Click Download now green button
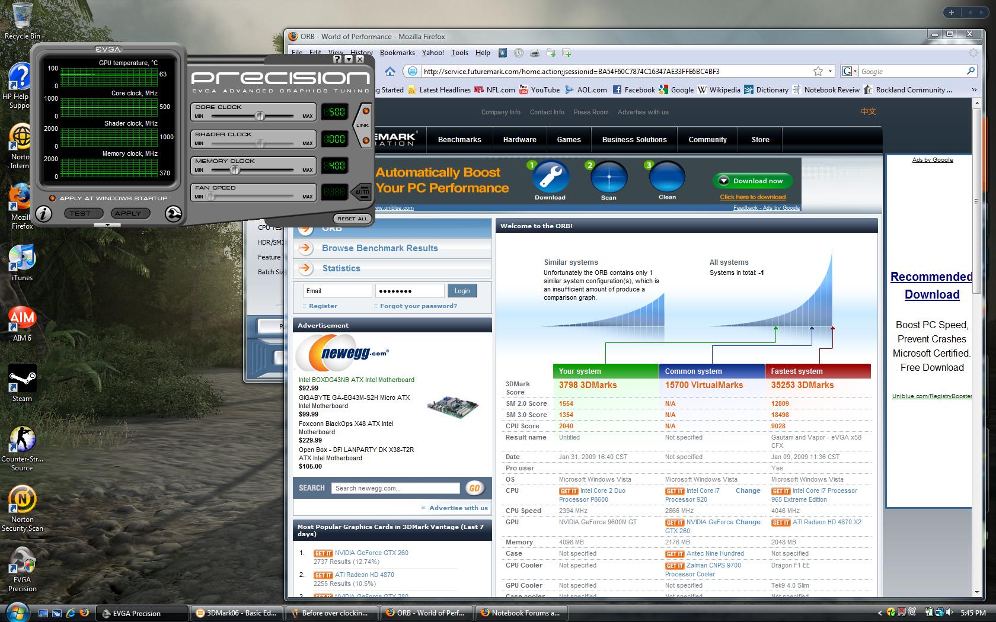This screenshot has height=622, width=996. 752,181
